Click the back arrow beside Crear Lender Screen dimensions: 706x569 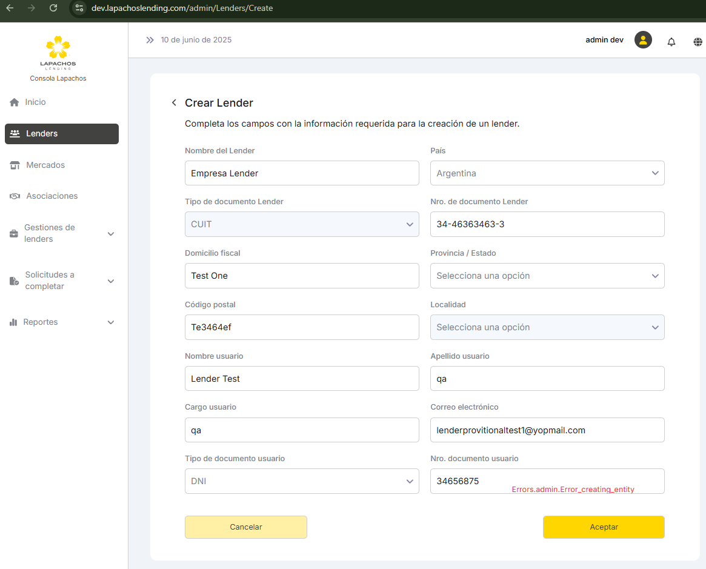tap(174, 103)
